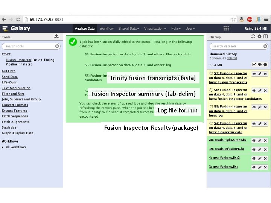Refresh the History panel
Image resolution: width=271 pixels, height=203 pixels.
[253, 36]
